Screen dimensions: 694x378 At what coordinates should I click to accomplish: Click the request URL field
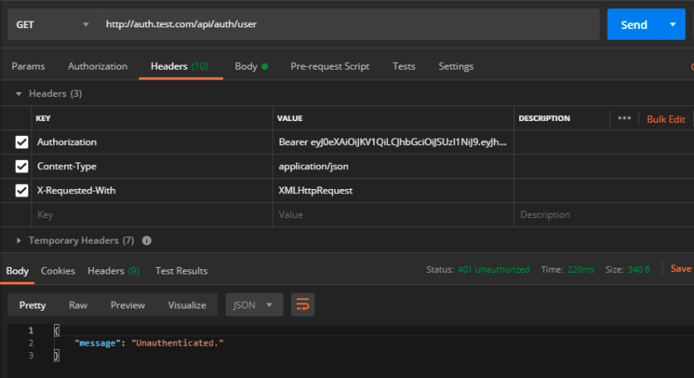pos(348,24)
